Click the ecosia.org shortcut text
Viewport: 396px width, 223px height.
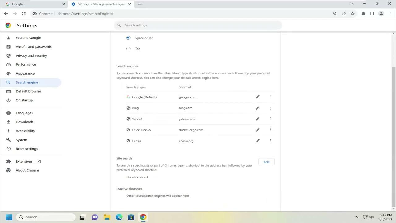(186, 141)
